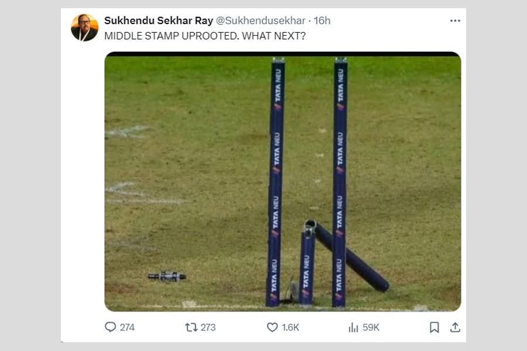Open view analytics bar chart icon

click(353, 328)
